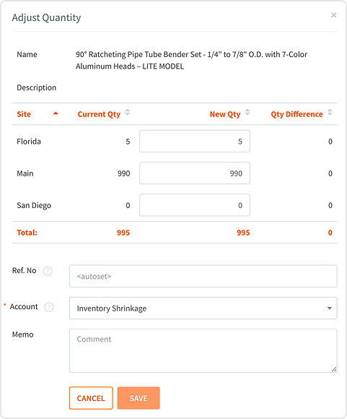This screenshot has width=347, height=419.
Task: Focus the Ref. No autoset field
Action: click(203, 276)
